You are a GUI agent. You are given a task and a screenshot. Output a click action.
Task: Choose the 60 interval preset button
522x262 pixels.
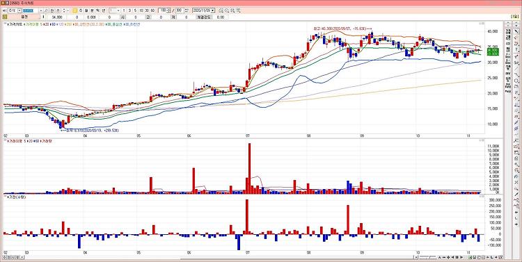pyautogui.click(x=152, y=10)
